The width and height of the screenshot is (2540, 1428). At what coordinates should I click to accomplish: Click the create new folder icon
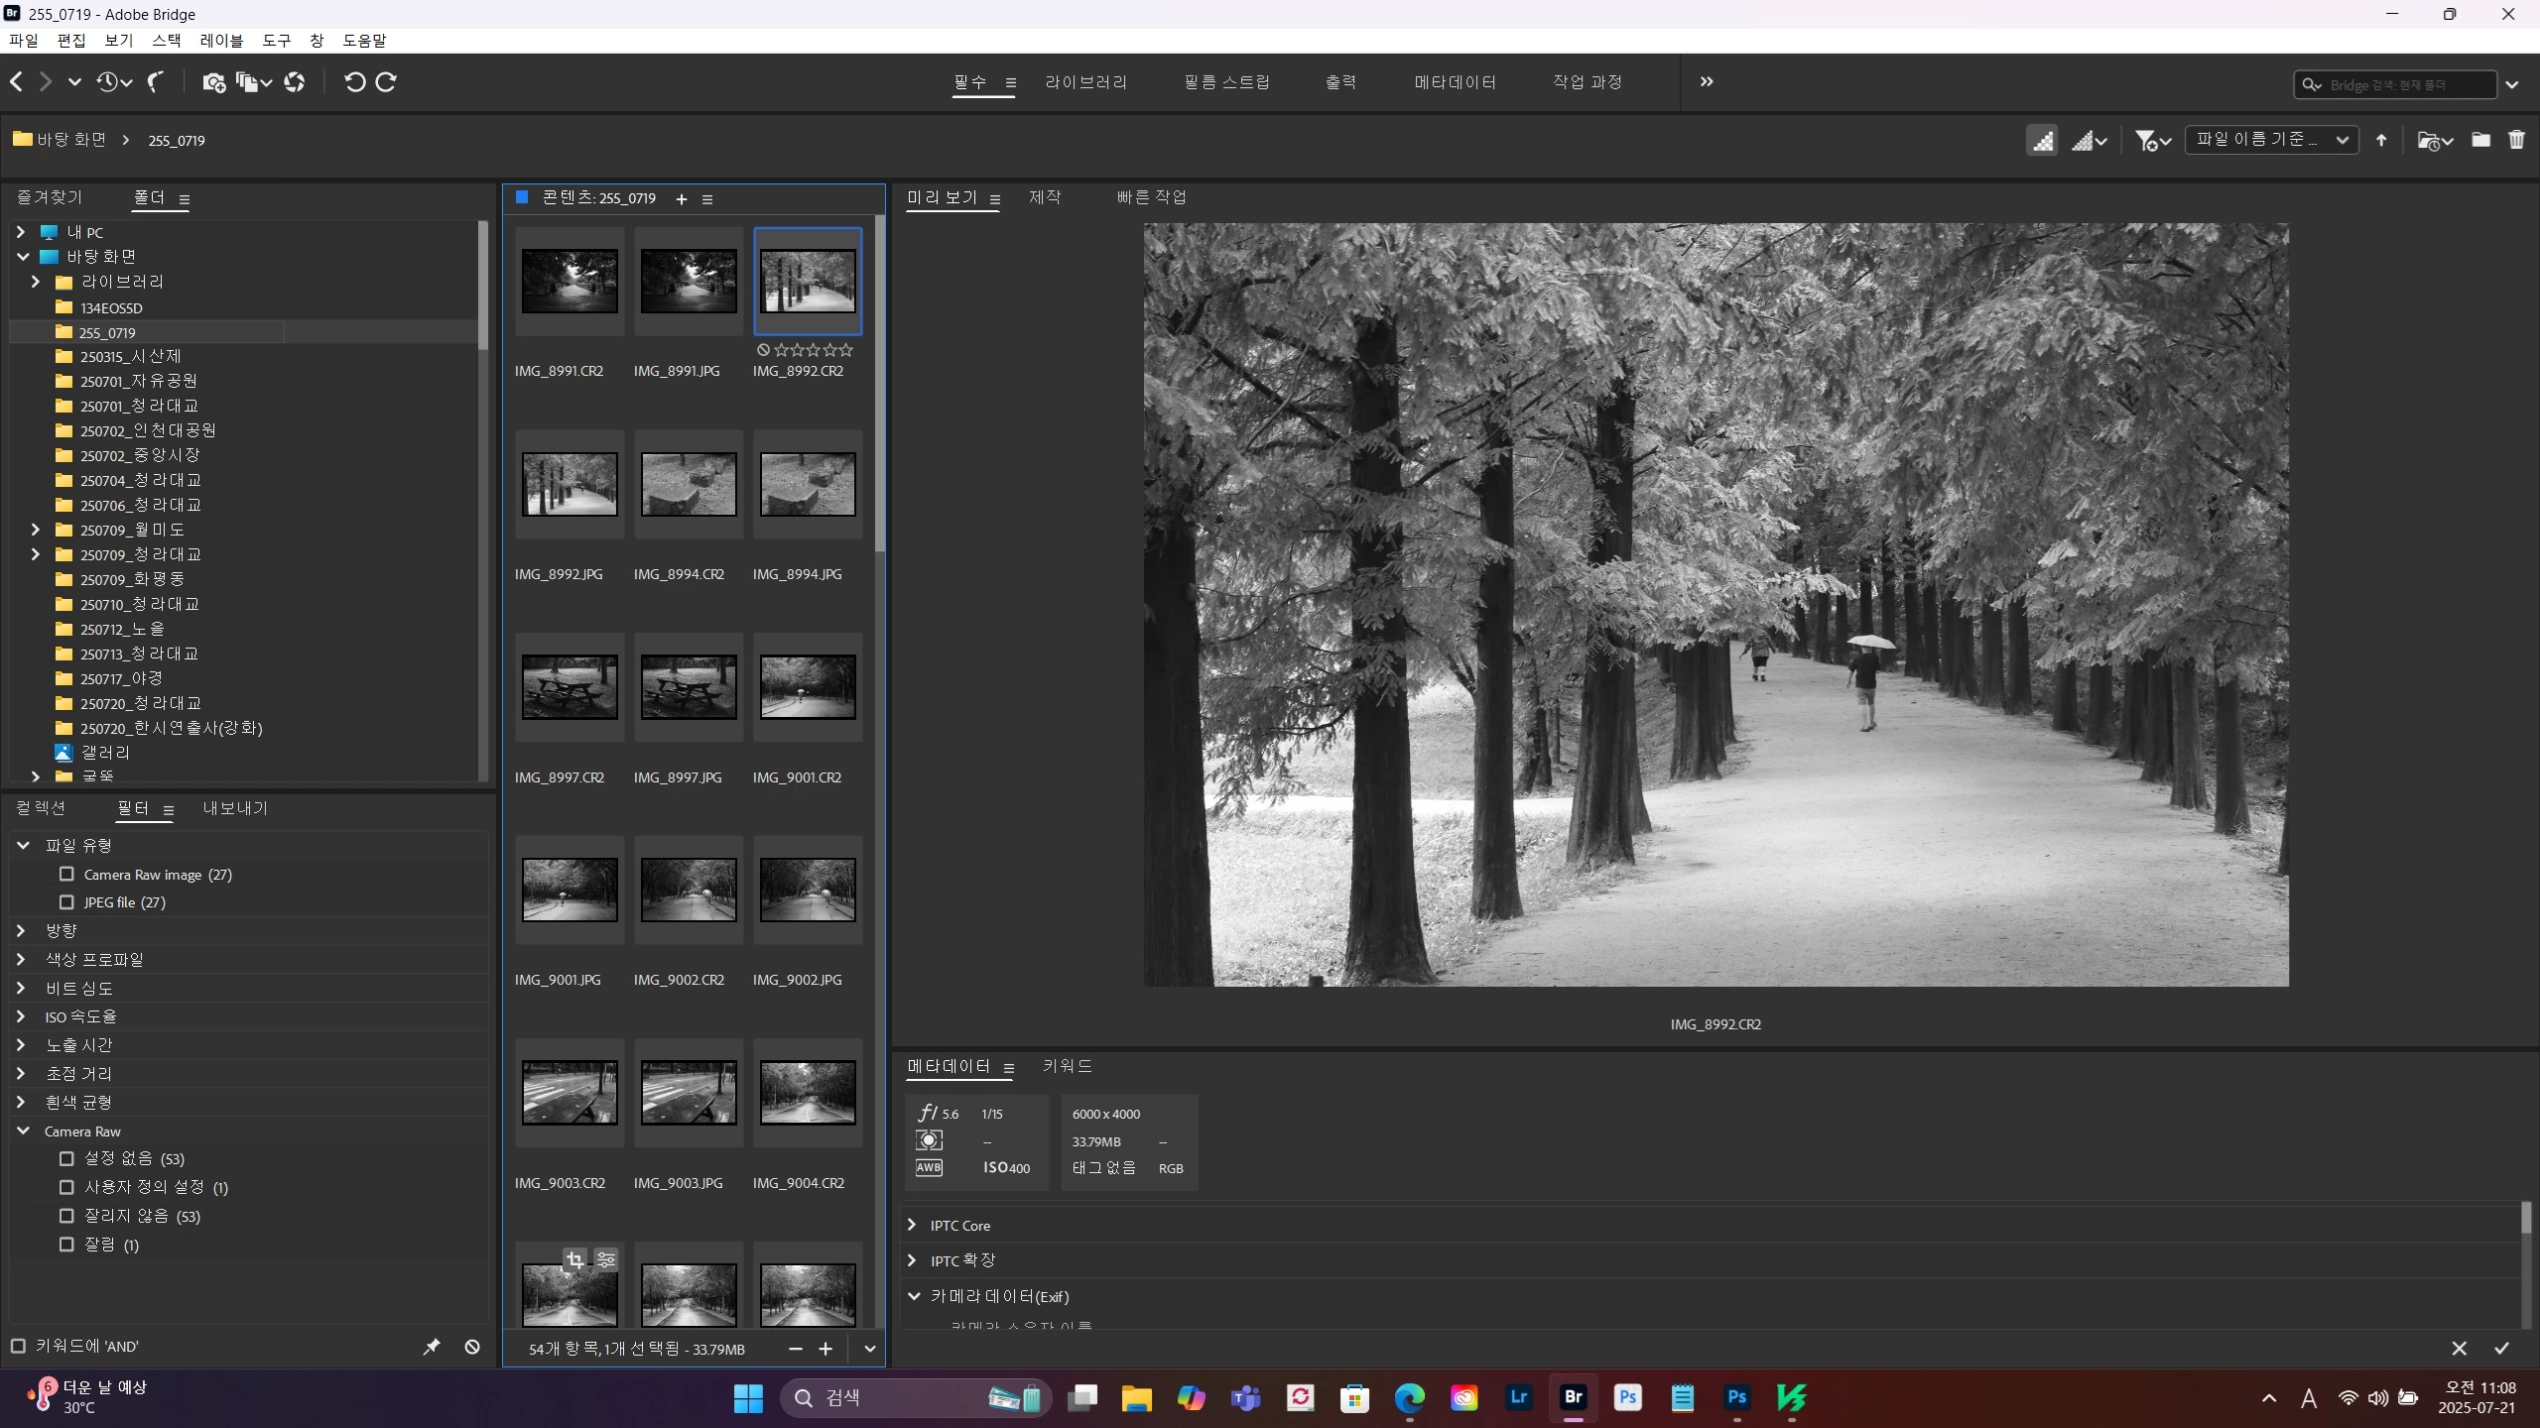(2480, 140)
